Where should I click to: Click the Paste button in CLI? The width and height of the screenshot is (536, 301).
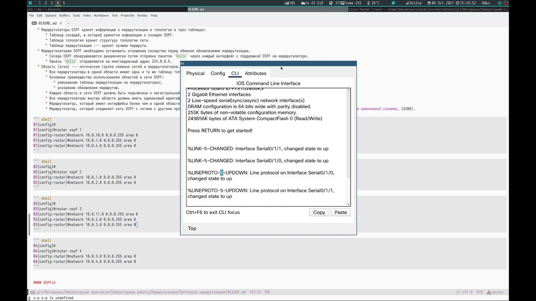341,212
